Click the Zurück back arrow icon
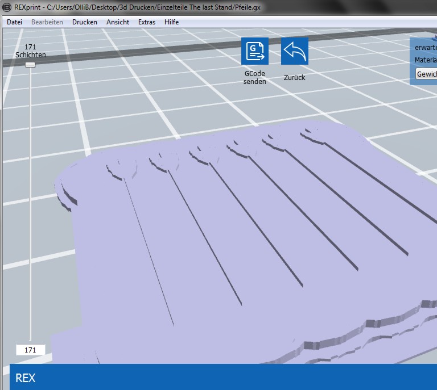The image size is (437, 390). pos(294,52)
